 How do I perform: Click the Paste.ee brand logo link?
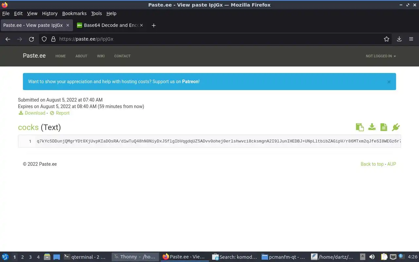pos(34,56)
